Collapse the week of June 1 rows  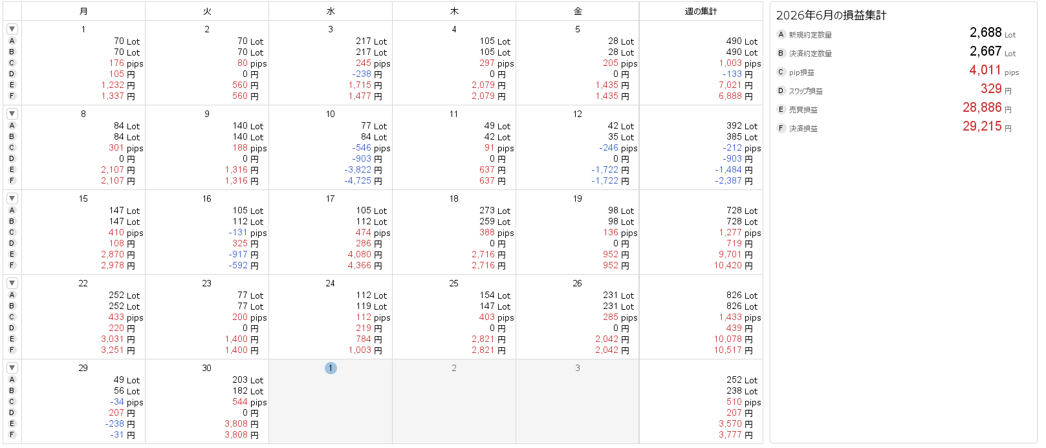12,29
